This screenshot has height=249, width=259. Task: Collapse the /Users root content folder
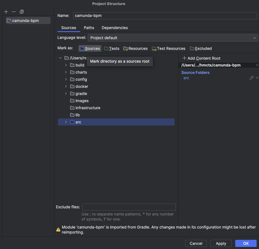60,58
